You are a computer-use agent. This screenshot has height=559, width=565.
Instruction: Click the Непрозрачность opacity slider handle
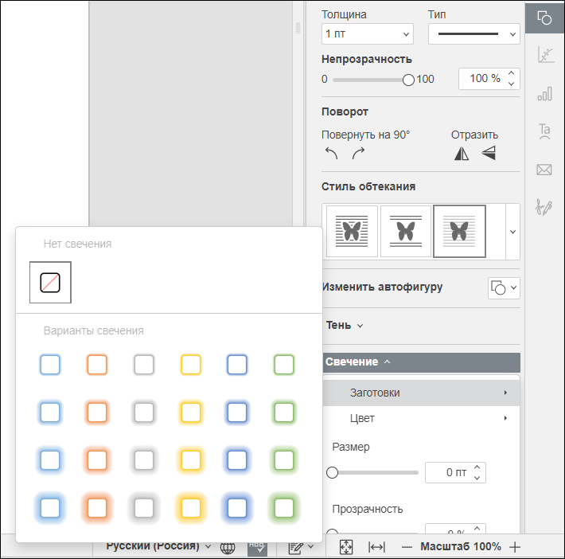tap(408, 80)
